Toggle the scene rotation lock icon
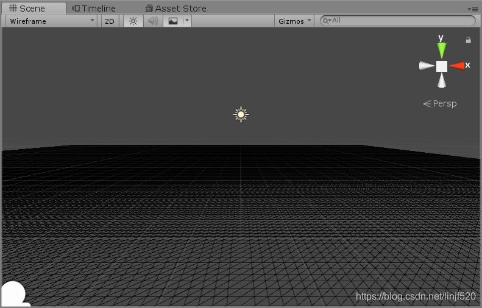482x308 pixels. tap(468, 40)
